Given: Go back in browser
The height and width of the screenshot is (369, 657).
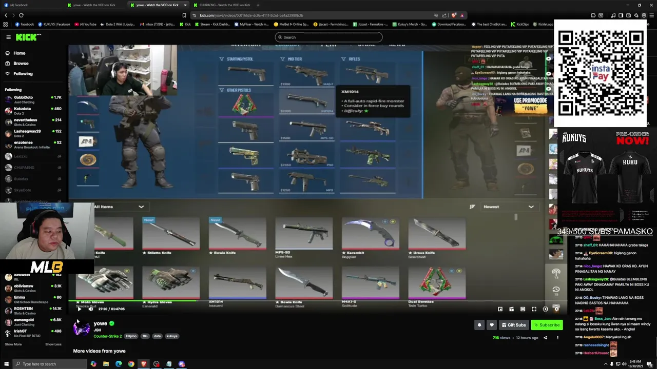Looking at the screenshot, I should click(6, 15).
